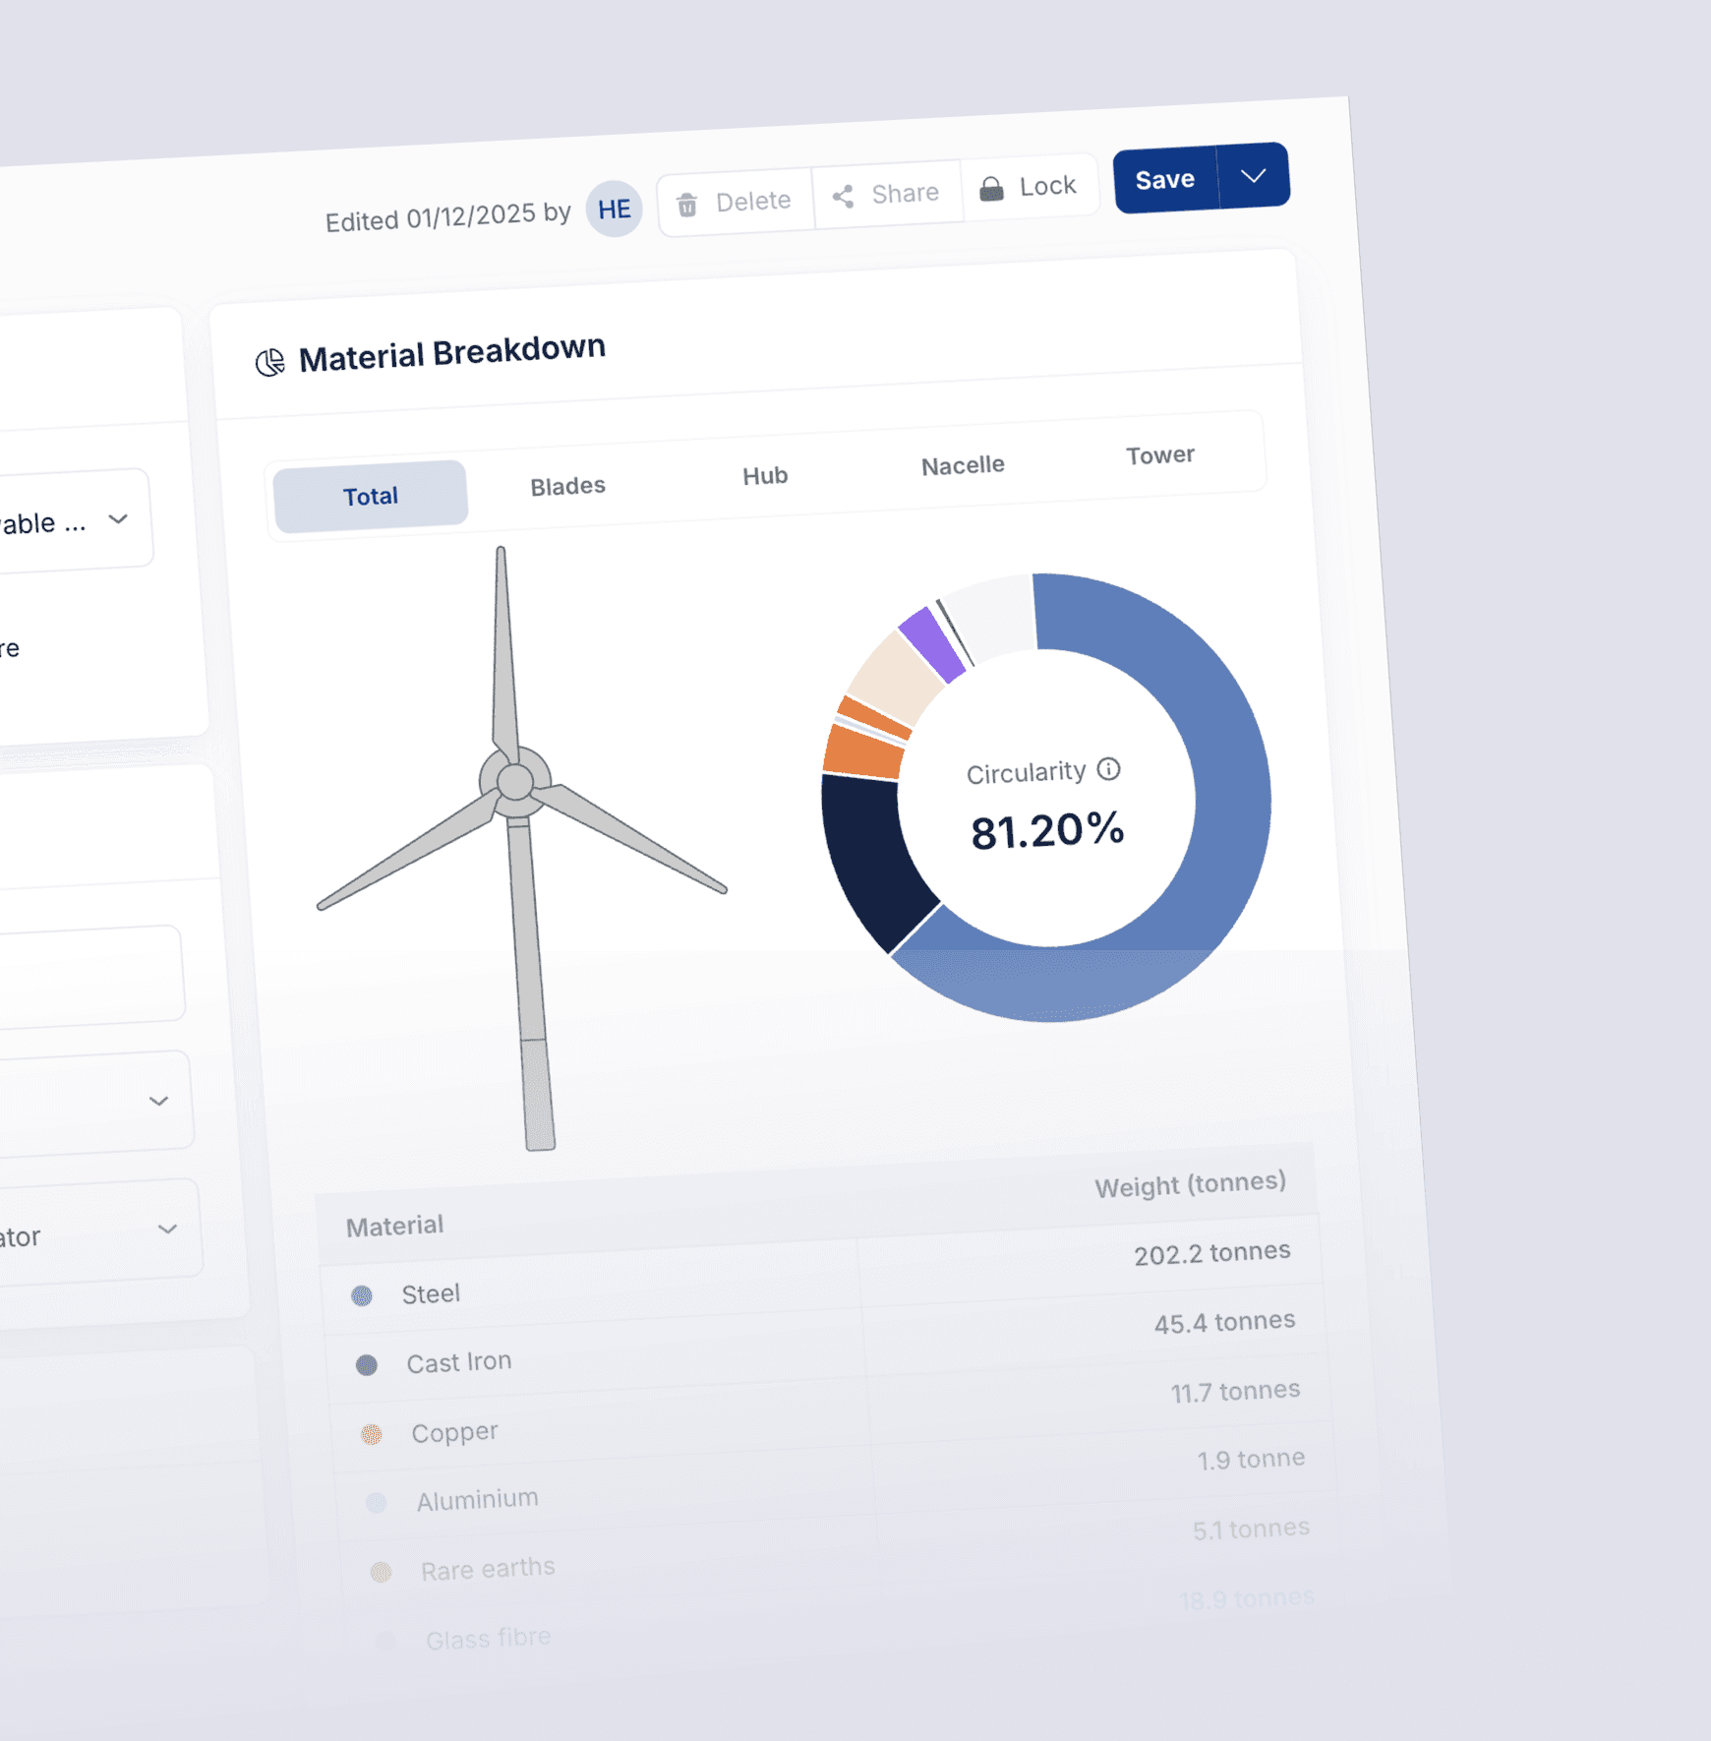
Task: Click the share nodes icon
Action: pyautogui.click(x=843, y=197)
